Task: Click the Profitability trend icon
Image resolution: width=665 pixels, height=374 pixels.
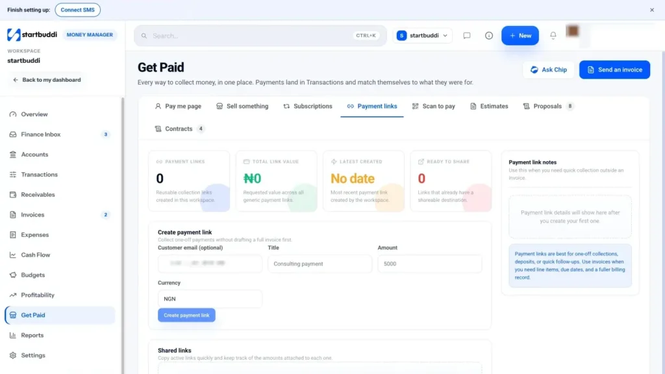Action: (13, 295)
